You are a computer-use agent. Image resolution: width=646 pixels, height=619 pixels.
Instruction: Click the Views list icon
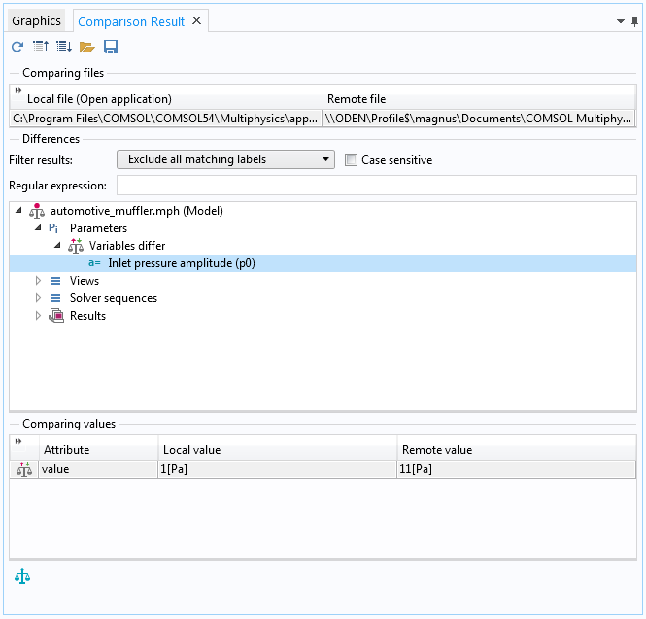(x=55, y=281)
